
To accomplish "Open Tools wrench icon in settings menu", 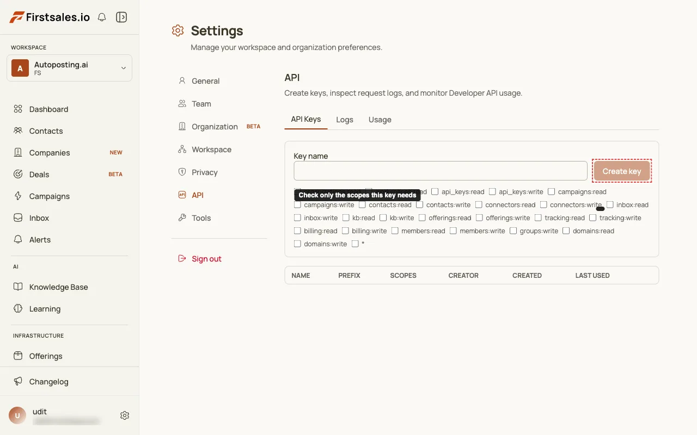I will (x=182, y=218).
